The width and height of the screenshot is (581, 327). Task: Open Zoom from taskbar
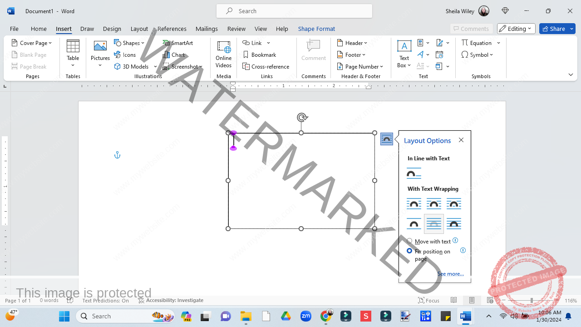pos(306,316)
